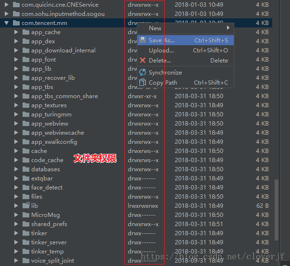Click cache permissions drwxrws--x
The width and height of the screenshot is (290, 266).
[143, 151]
